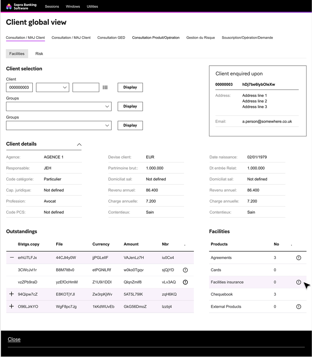Click the client name hDj7be6IybOleXw
Viewport: 312px width, 357px height.
[x=259, y=84]
